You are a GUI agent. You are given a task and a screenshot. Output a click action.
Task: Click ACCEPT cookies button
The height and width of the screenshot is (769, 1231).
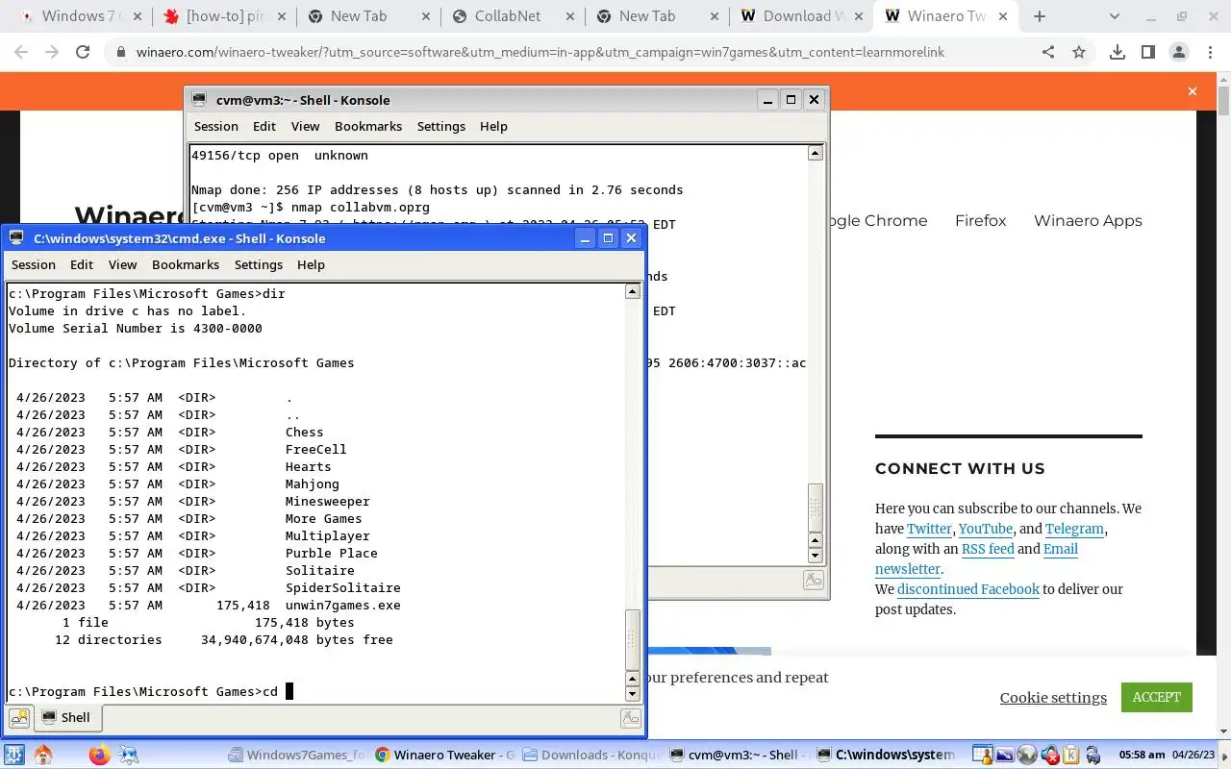[x=1156, y=697]
